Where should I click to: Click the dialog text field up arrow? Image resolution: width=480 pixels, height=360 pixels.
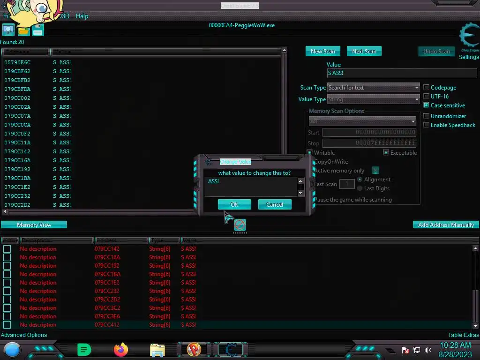click(300, 181)
